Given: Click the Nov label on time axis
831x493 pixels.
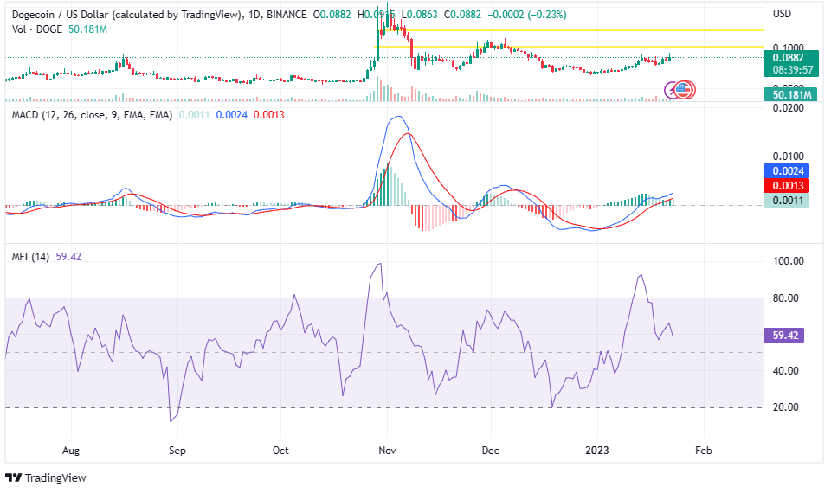Looking at the screenshot, I should tap(387, 451).
